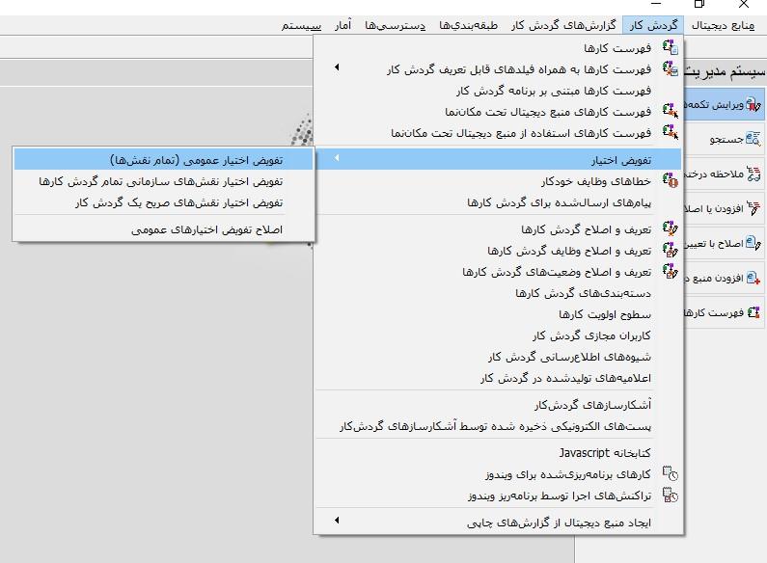767x563 pixels.
Task: Click the icon beside فهرست کارها menu entry
Action: pos(669,47)
